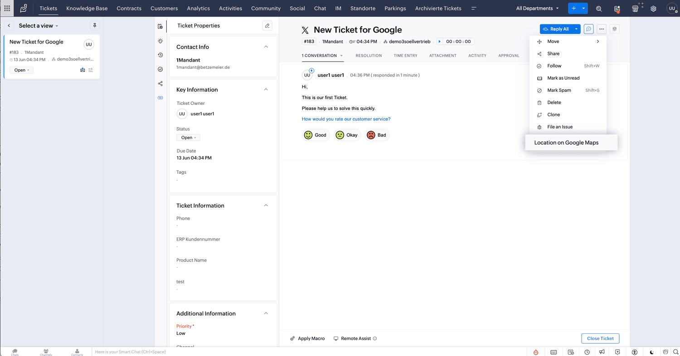This screenshot has height=356, width=680.
Task: Open the share nodes sidebar icon
Action: tap(160, 84)
